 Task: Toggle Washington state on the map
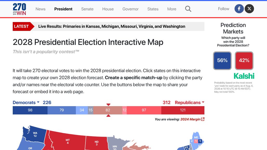pos(35,134)
